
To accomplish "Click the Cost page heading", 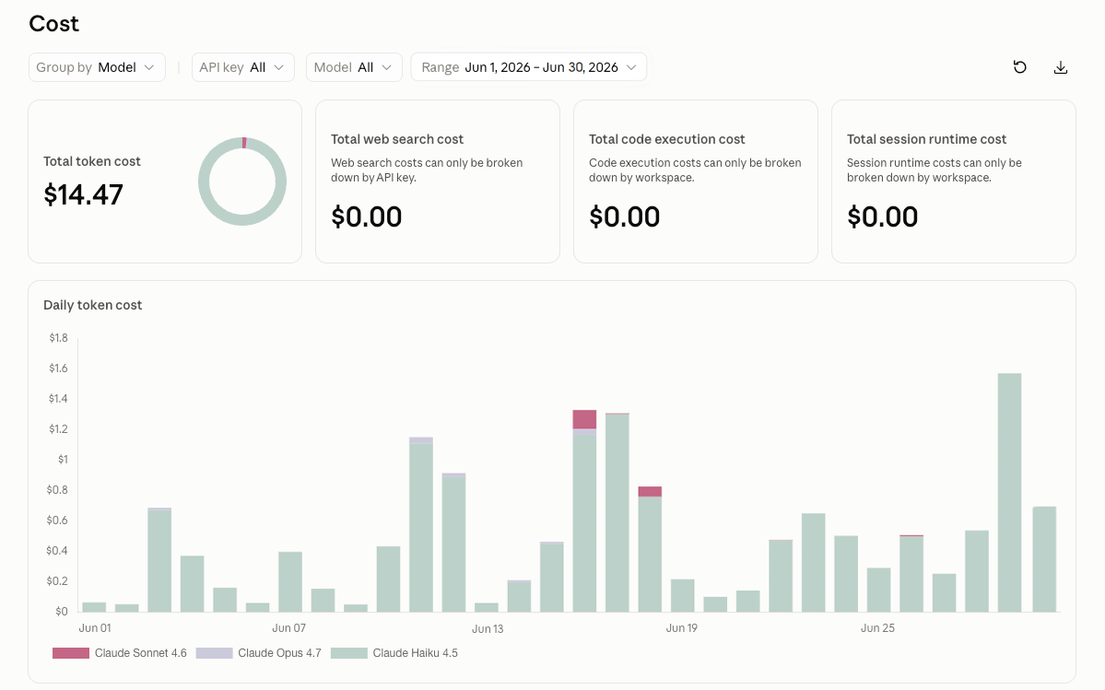I will [x=53, y=24].
